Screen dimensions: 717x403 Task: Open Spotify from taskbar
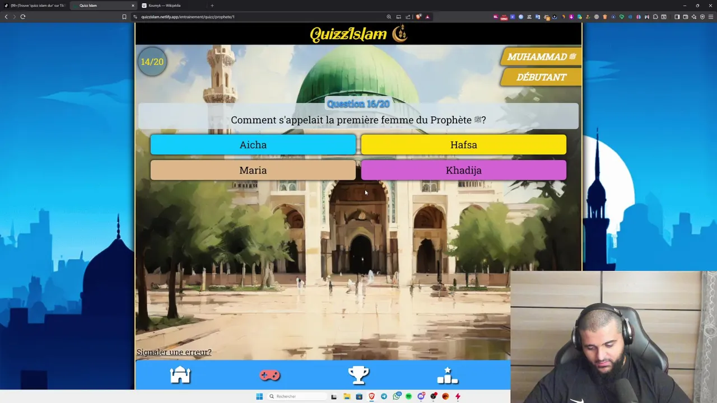[x=408, y=396]
